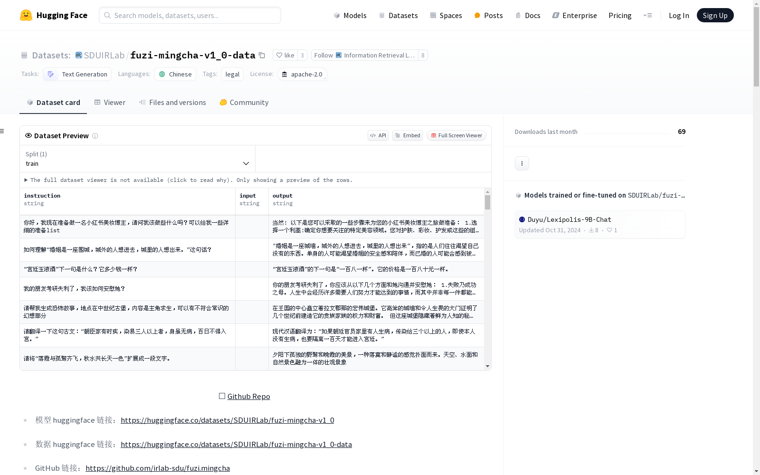Viewport: 760px width, 475px height.
Task: Click the left sidebar table-of-contents icon
Action: tap(2, 131)
